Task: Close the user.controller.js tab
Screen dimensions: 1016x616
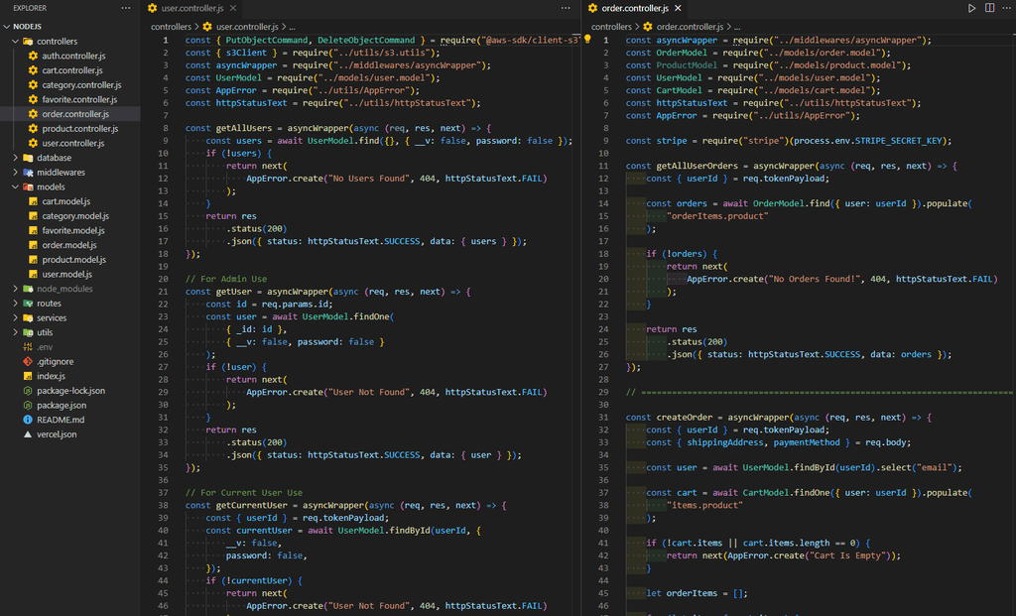Action: point(232,8)
